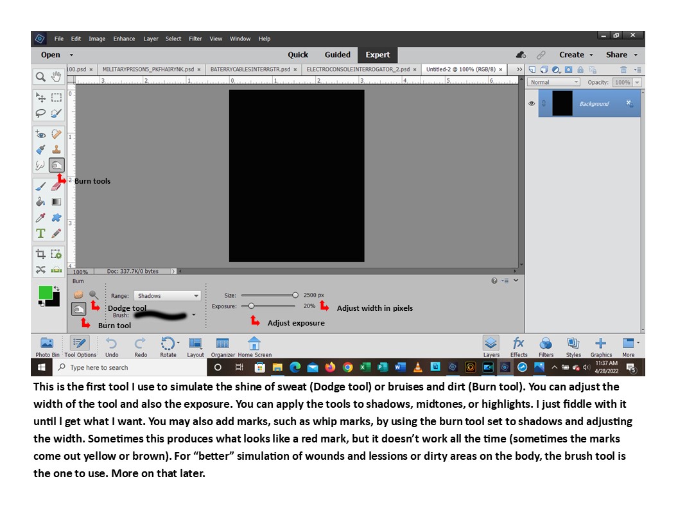Select the Hand tool
678x524 pixels.
[56, 76]
